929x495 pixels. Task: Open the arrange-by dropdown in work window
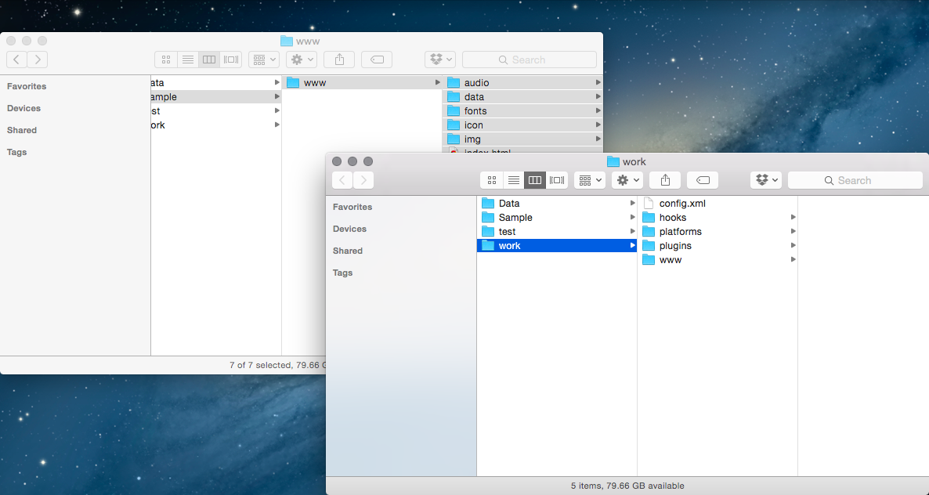(x=590, y=180)
